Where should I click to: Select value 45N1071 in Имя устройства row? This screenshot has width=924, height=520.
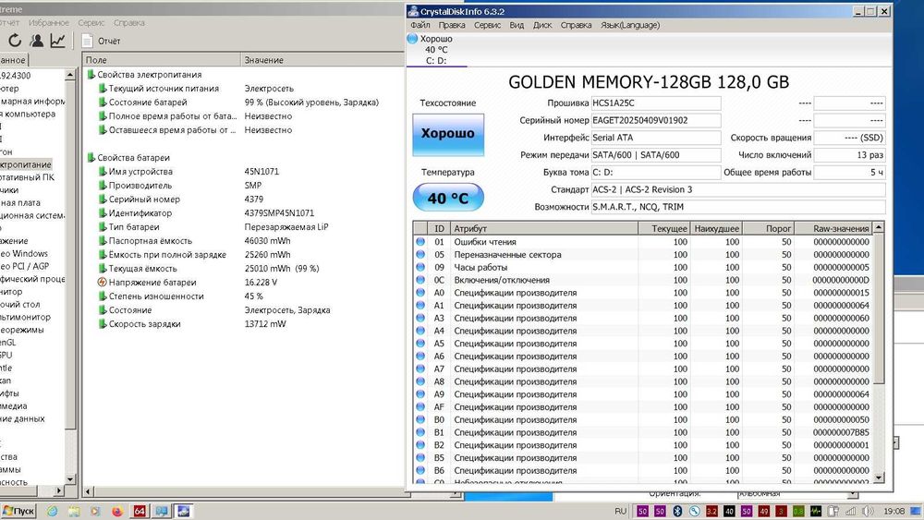click(261, 172)
